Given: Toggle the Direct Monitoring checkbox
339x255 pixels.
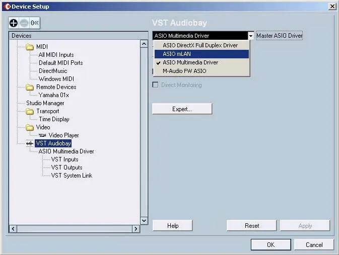Looking at the screenshot, I should (x=155, y=84).
